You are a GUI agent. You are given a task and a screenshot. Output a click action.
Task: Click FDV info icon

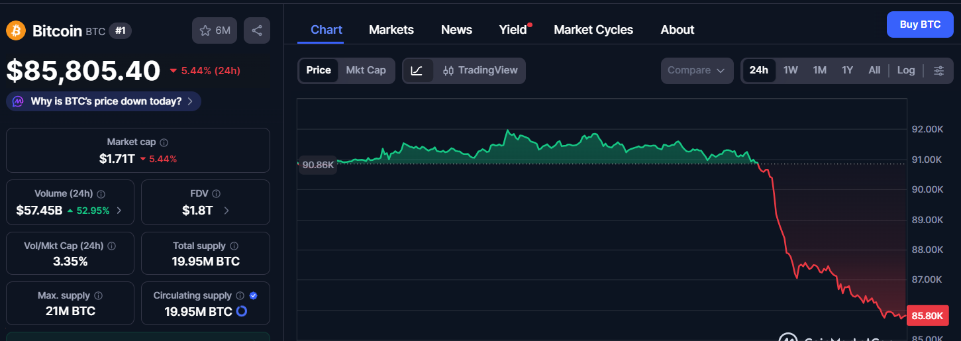(216, 194)
